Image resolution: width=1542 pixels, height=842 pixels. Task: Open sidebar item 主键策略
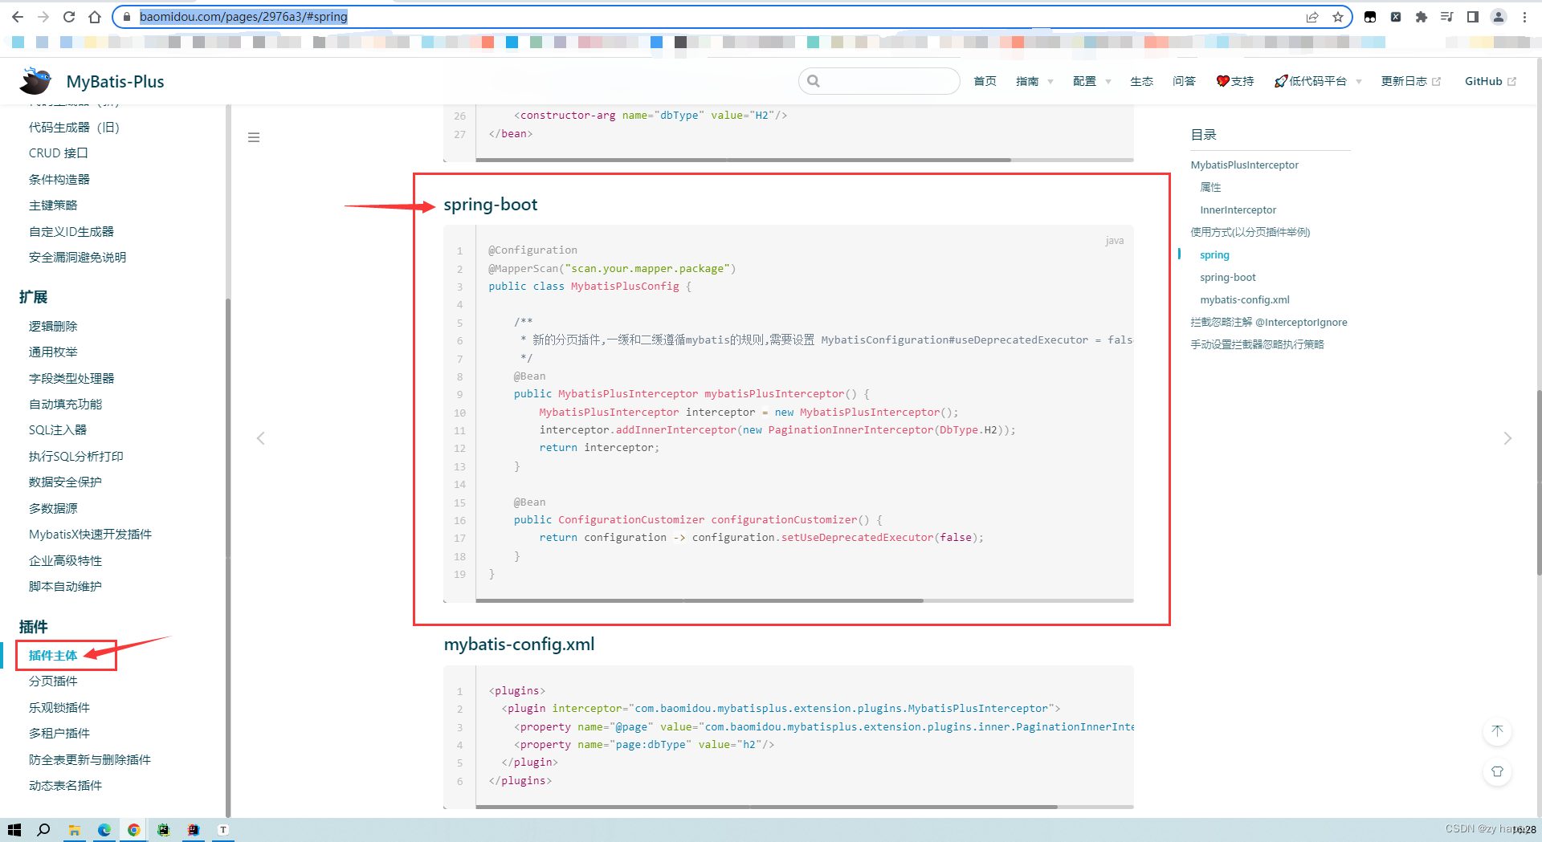pyautogui.click(x=53, y=205)
